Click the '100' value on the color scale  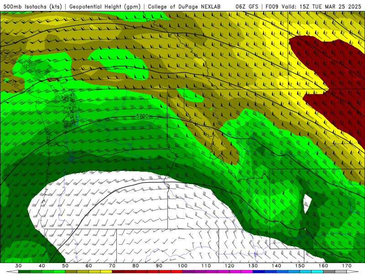click(182, 266)
